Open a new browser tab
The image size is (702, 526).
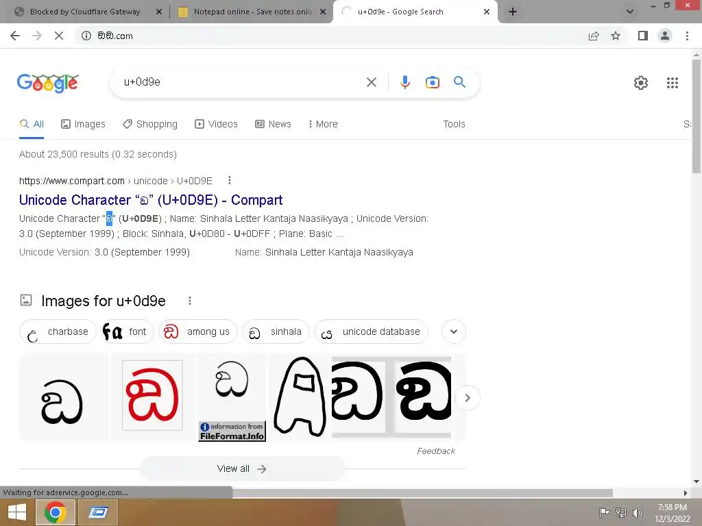click(513, 12)
